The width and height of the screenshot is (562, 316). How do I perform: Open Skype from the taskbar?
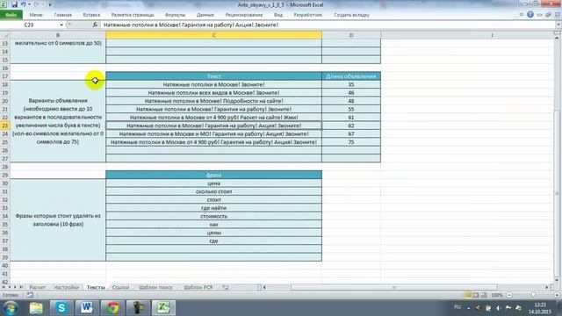pyautogui.click(x=61, y=308)
